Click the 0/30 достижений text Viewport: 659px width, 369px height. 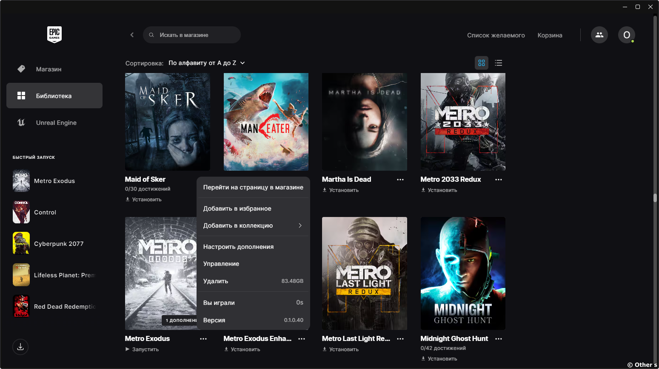tap(148, 189)
